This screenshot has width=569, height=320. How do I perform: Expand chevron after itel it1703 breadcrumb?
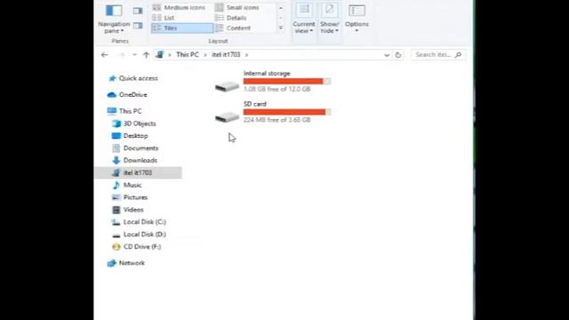pyautogui.click(x=246, y=55)
